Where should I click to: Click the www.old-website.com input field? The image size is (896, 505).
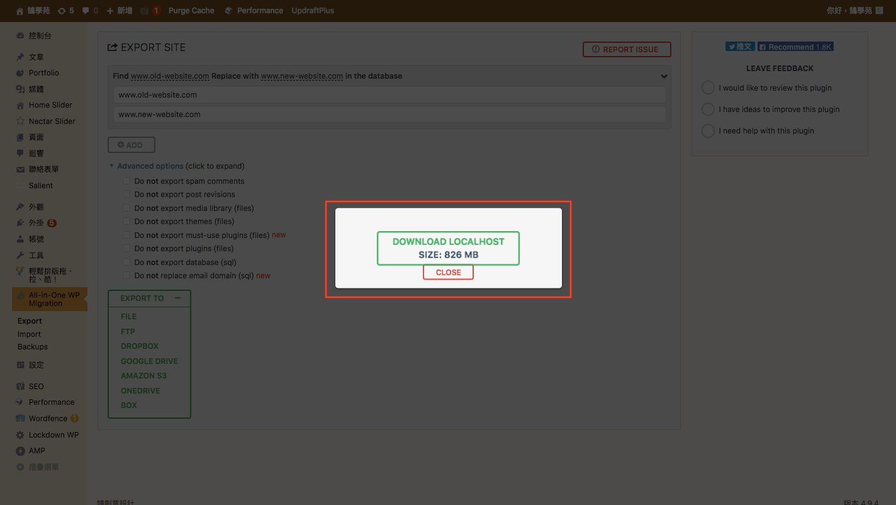(389, 95)
